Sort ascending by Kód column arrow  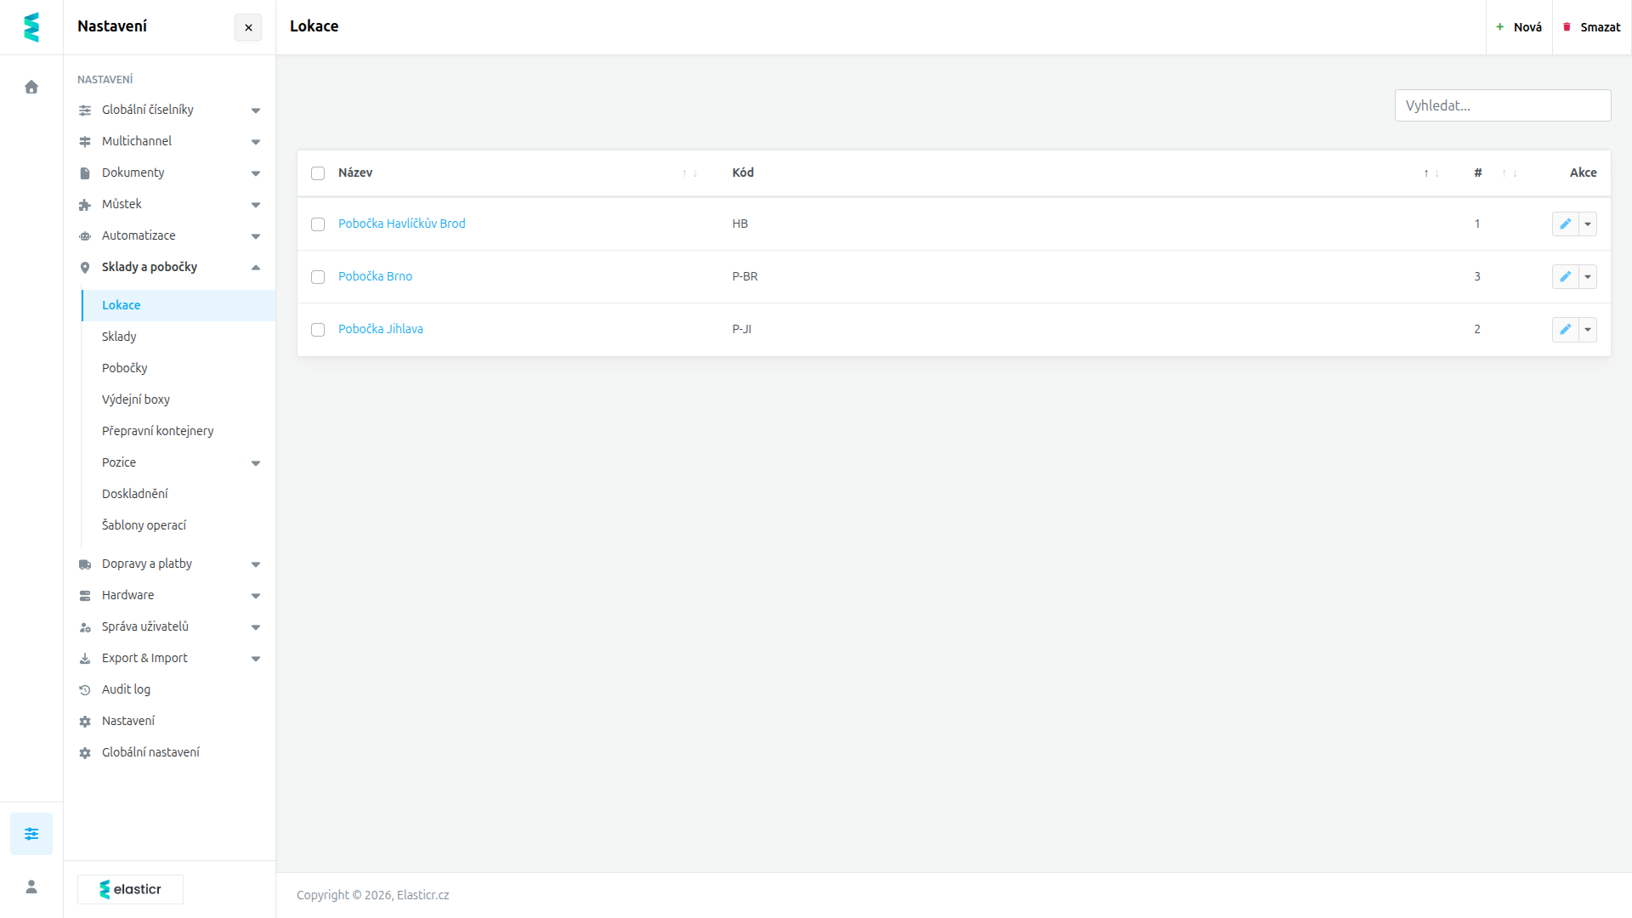(1426, 173)
